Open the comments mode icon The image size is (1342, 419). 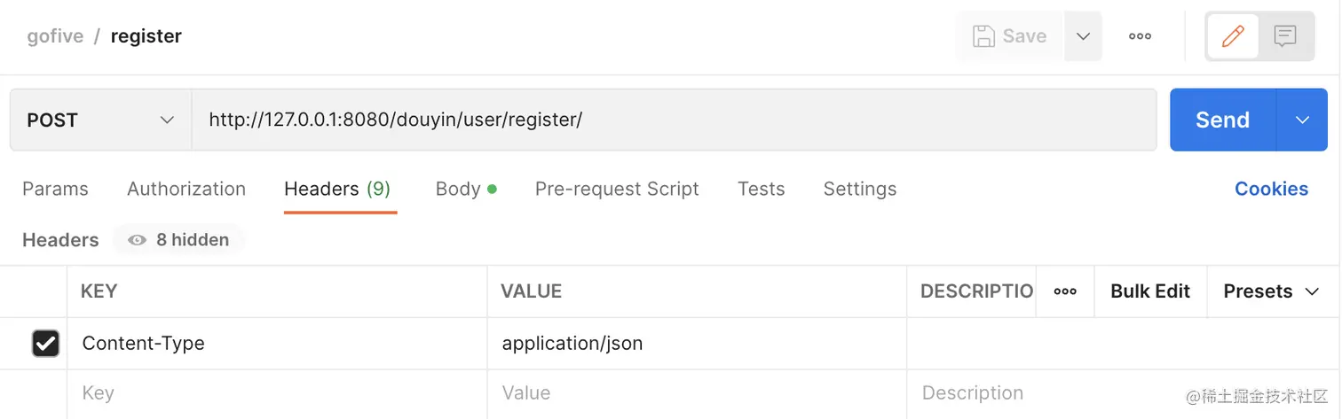pos(1284,36)
